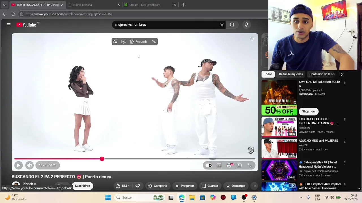Viewport: 362px width, 203px height.
Task: Open Metal Gear Solid 50% OFF thumbnail
Action: pyautogui.click(x=279, y=98)
